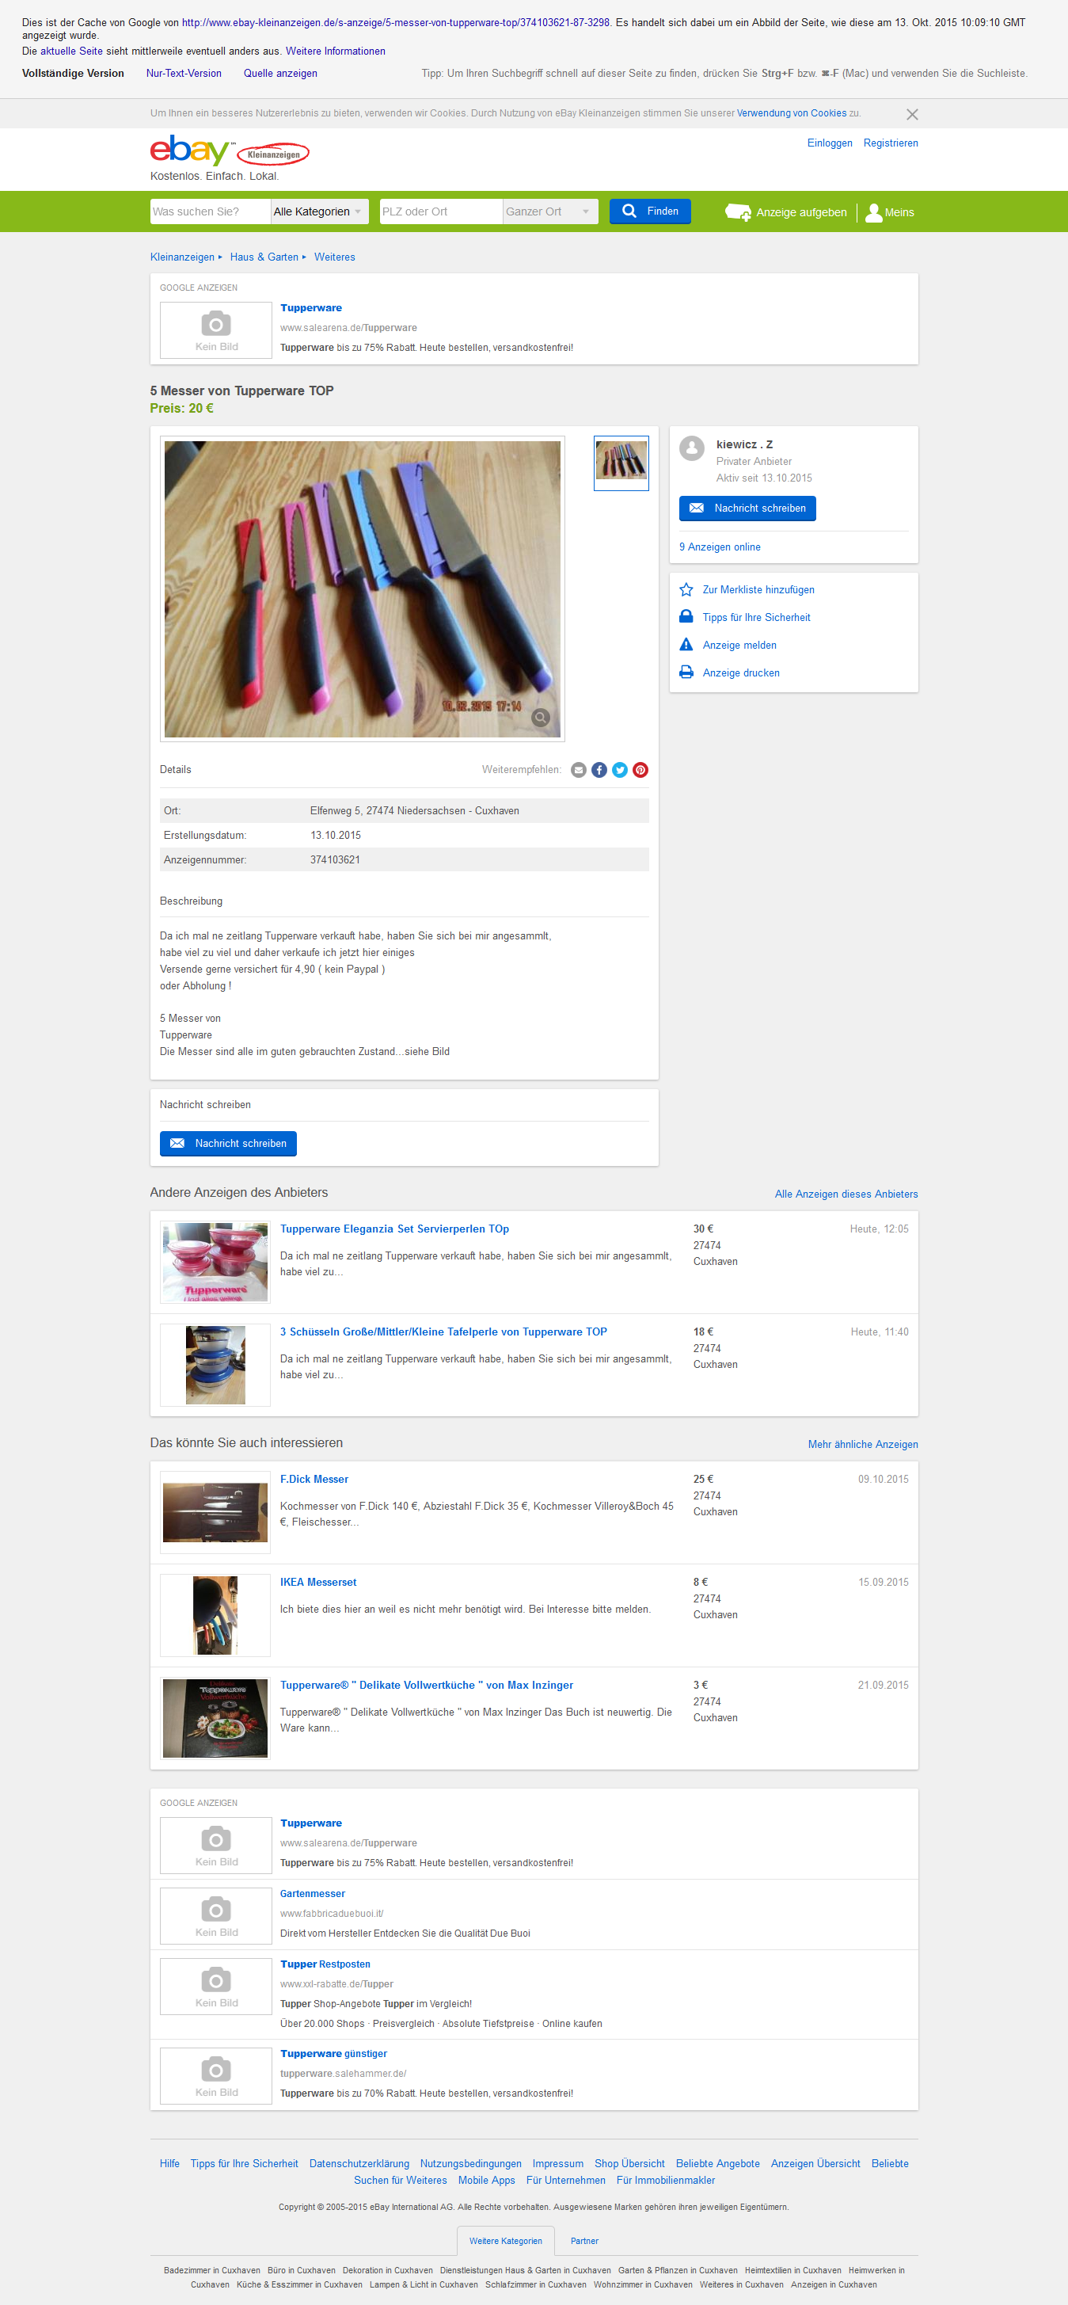The width and height of the screenshot is (1068, 2305).
Task: Share listing on Pinterest icon
Action: 640,770
